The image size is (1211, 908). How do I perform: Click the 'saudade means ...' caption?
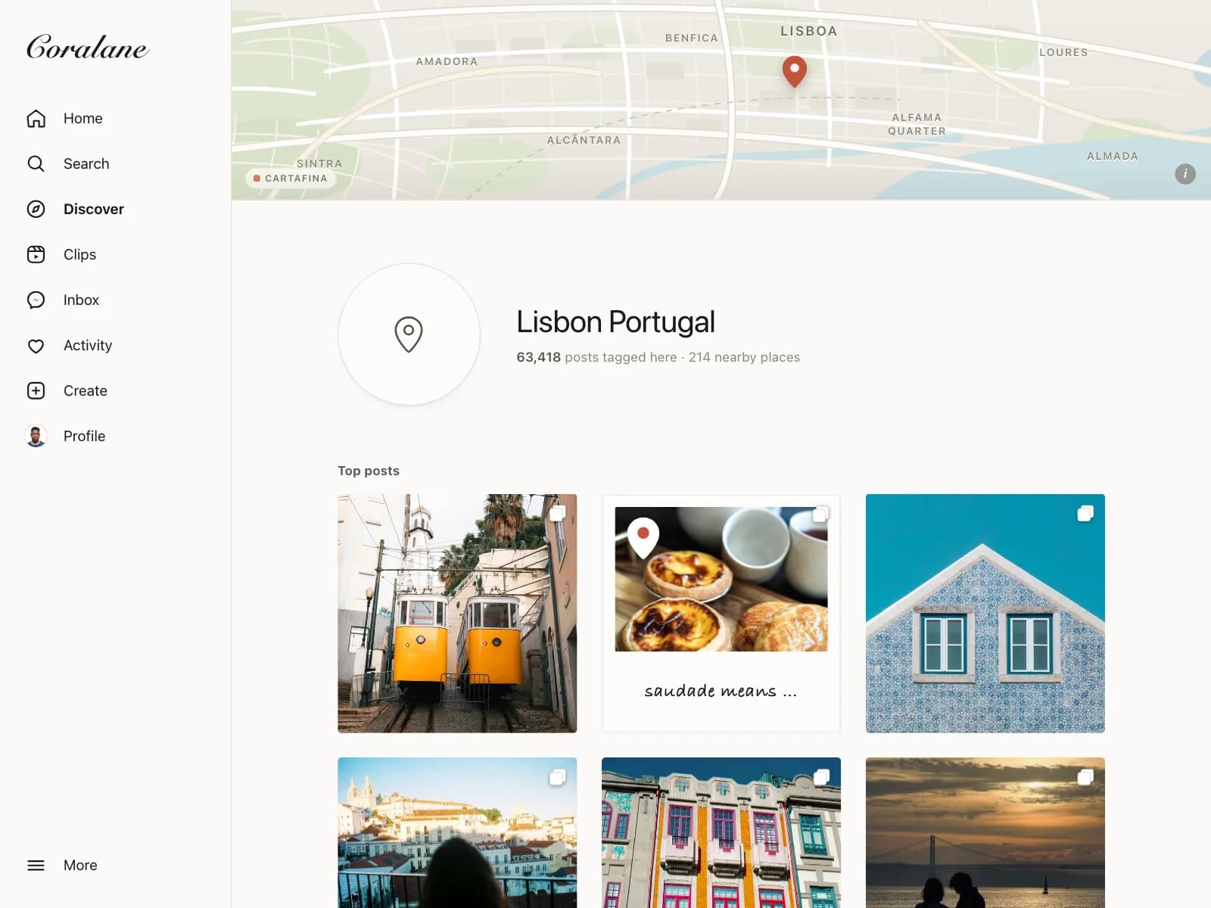tap(721, 691)
